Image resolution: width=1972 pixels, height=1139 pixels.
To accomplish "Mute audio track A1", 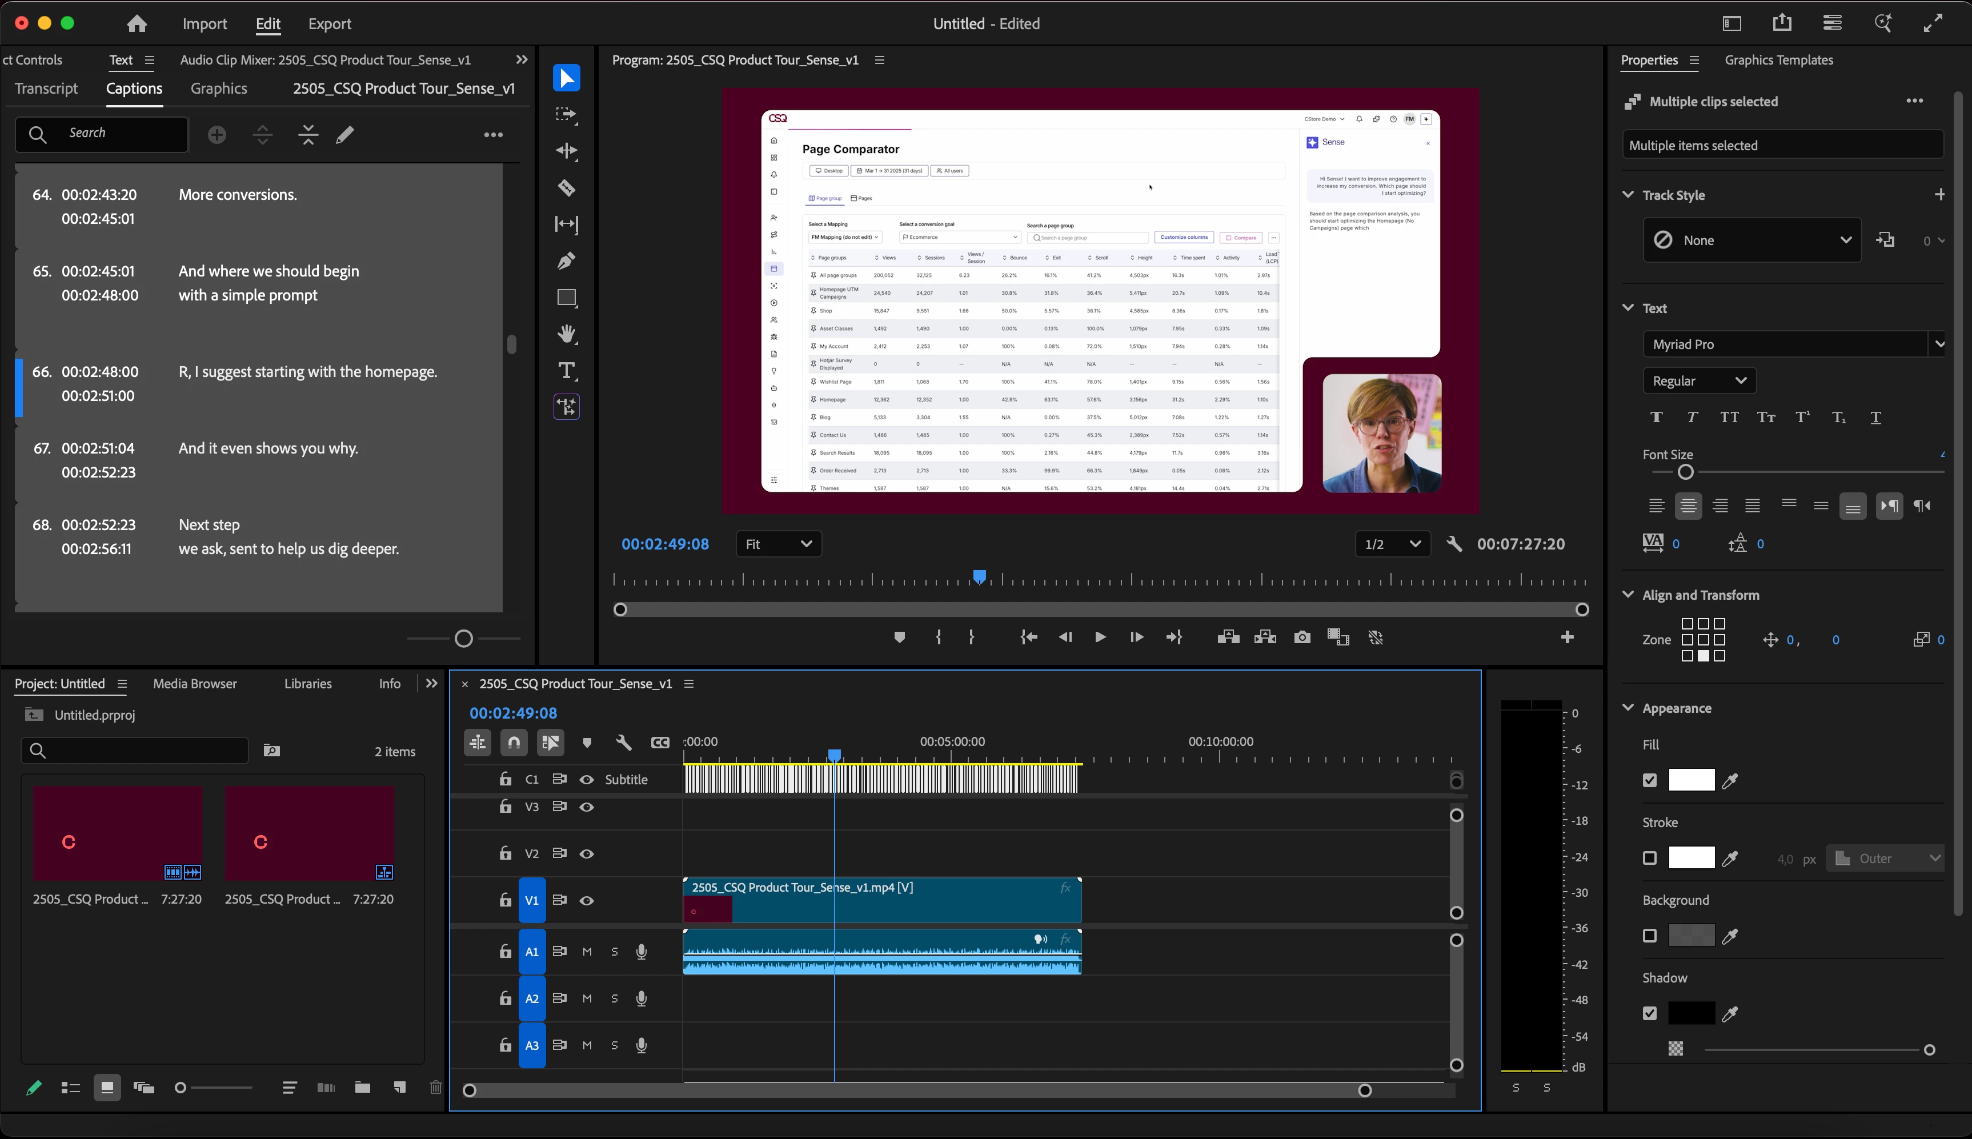I will [x=587, y=952].
